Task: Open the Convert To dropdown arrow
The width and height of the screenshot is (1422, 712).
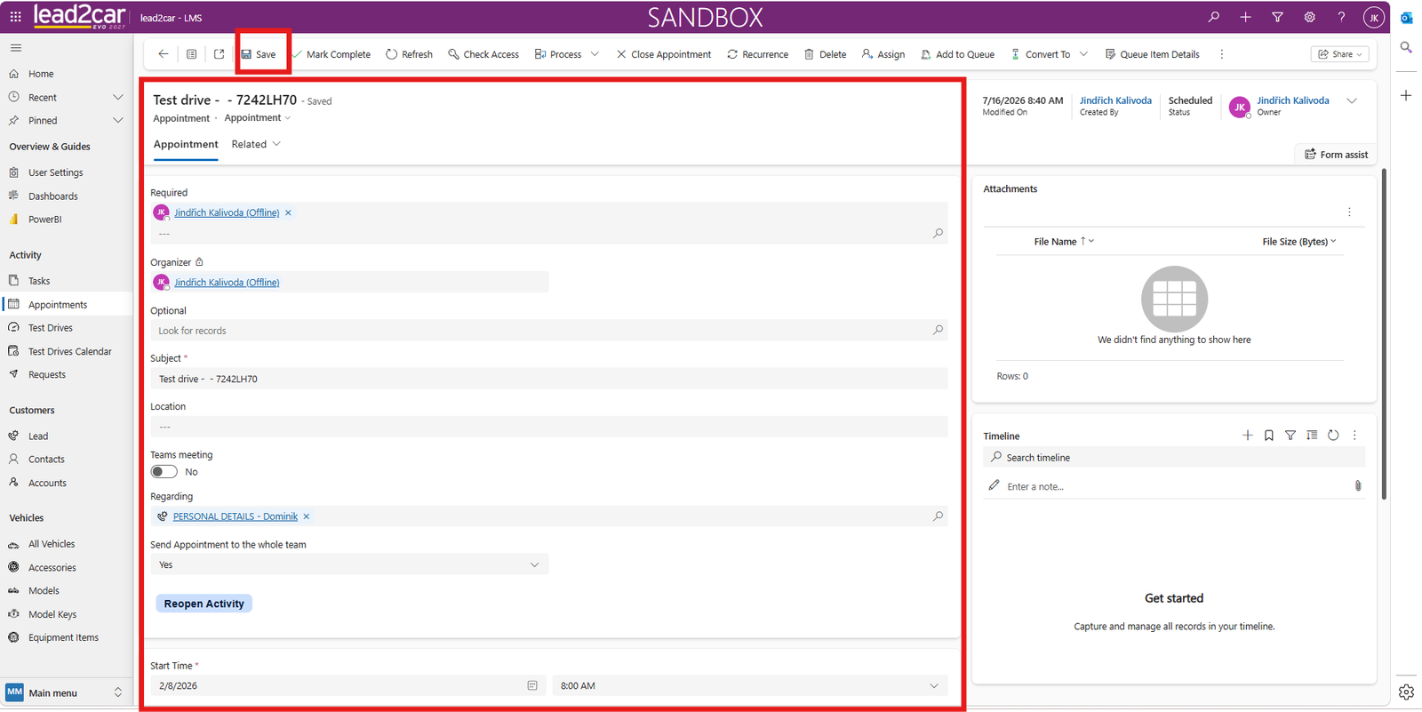Action: [1083, 54]
